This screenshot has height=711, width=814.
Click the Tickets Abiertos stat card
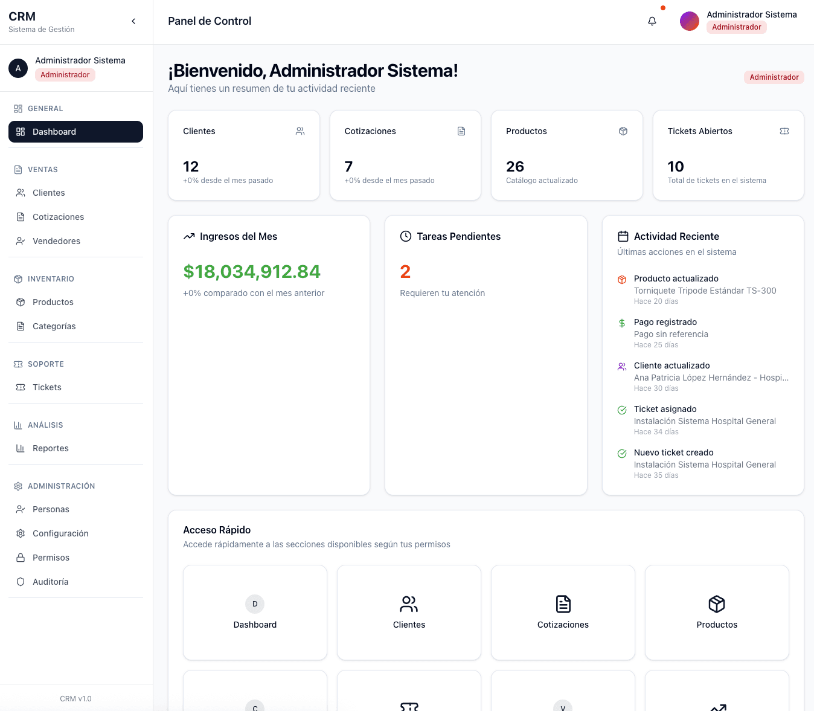(x=728, y=155)
